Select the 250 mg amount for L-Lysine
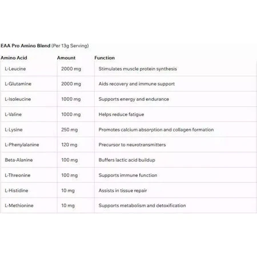Image resolution: width=257 pixels, height=257 pixels. pyautogui.click(x=70, y=130)
